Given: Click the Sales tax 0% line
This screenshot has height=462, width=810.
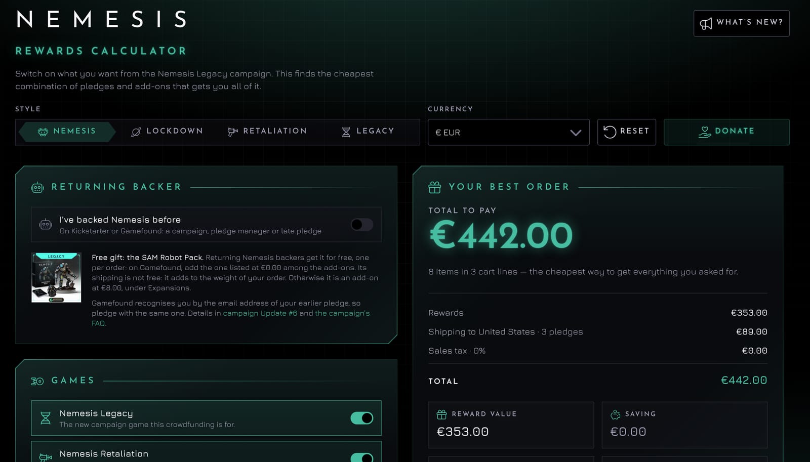Looking at the screenshot, I should coord(598,351).
